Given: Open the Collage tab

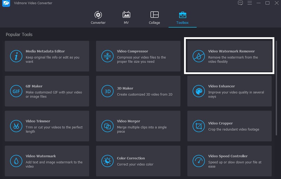Looking at the screenshot, I should (154, 18).
